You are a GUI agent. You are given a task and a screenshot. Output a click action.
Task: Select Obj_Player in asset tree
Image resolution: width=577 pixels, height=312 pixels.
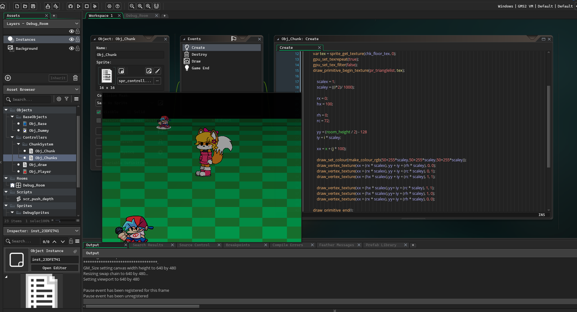pos(40,172)
